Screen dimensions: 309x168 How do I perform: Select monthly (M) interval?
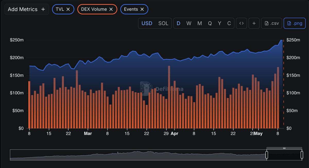(200, 23)
